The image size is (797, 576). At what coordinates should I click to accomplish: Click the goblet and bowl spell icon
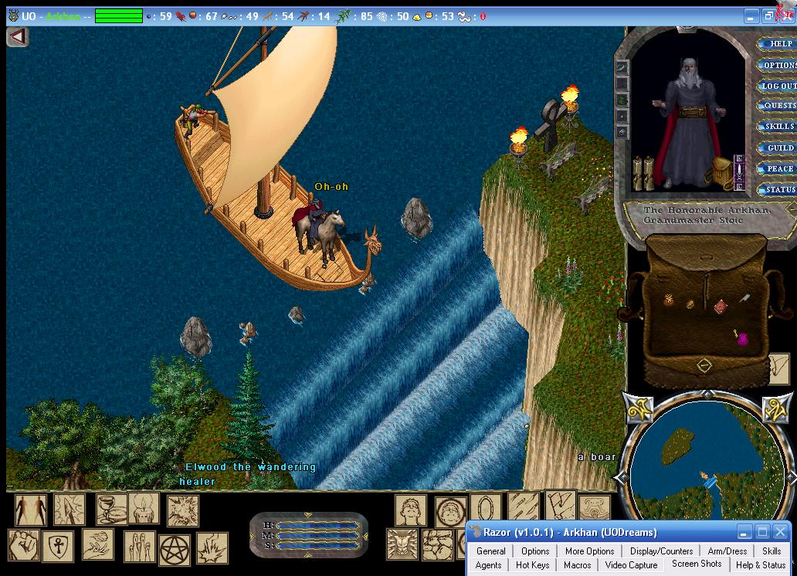pos(111,509)
